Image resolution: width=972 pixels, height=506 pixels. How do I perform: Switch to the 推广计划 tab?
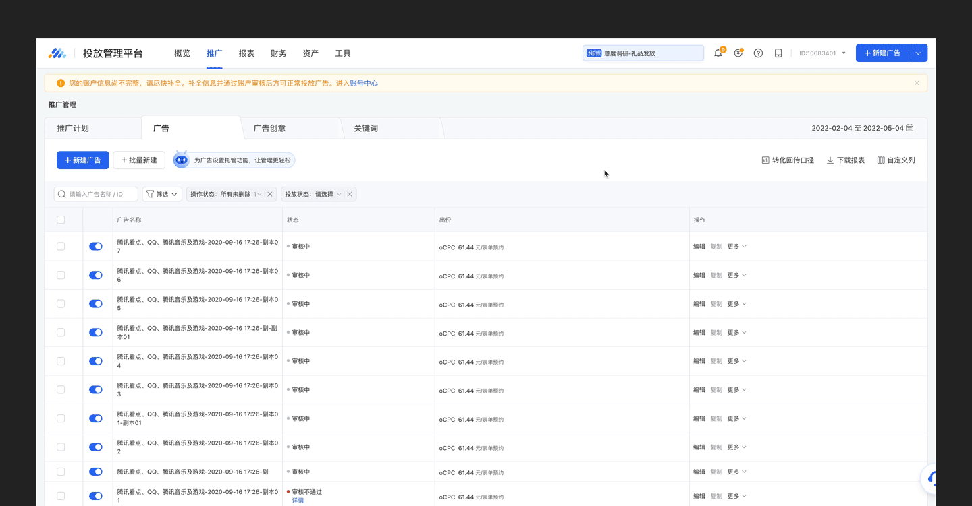tap(92, 128)
